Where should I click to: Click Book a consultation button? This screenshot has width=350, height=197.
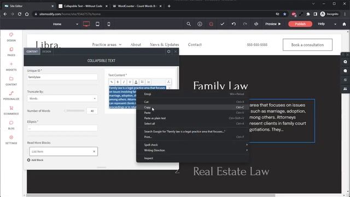click(x=307, y=45)
